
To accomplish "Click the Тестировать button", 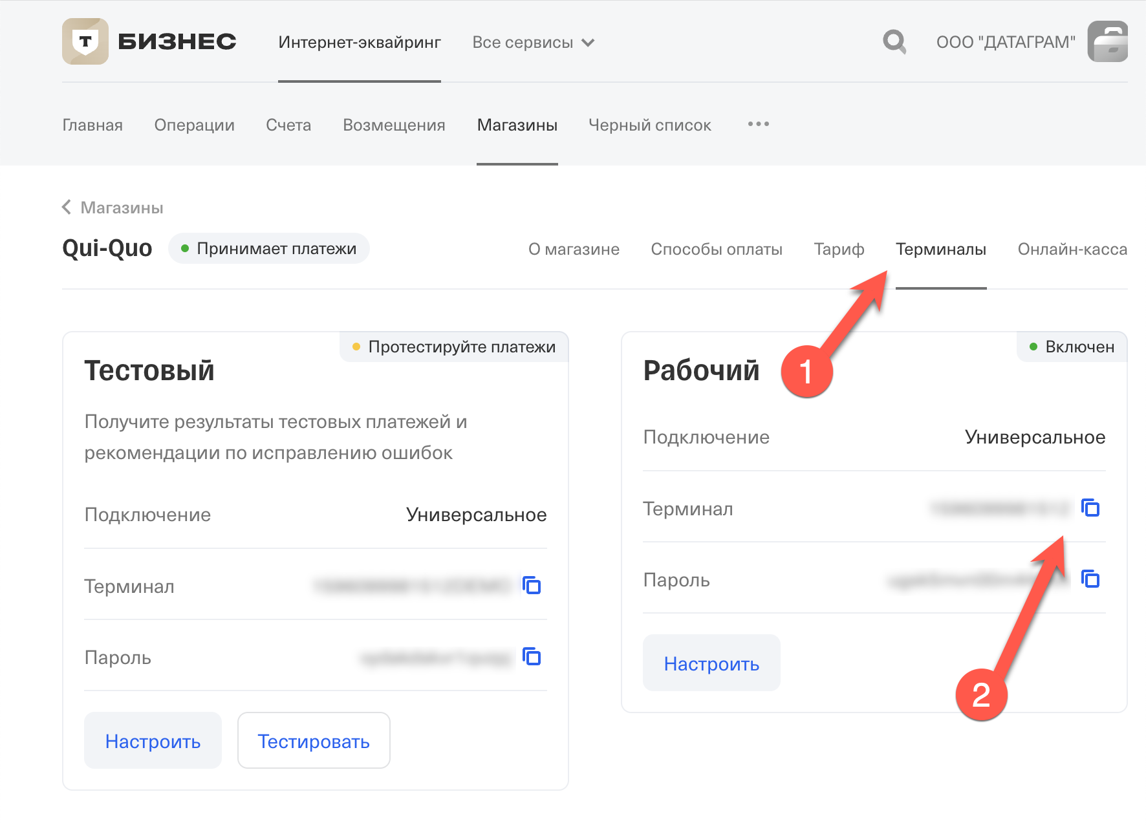I will click(x=314, y=741).
